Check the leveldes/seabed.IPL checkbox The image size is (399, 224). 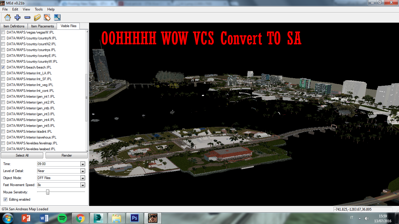pyautogui.click(x=3, y=149)
